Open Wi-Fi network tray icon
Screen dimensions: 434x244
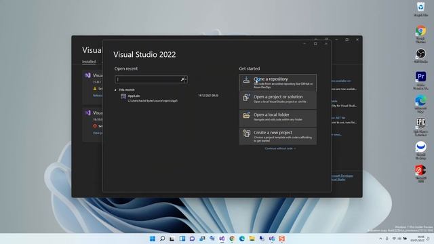coord(394,239)
